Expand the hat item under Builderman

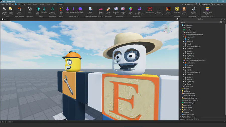pos(184,39)
